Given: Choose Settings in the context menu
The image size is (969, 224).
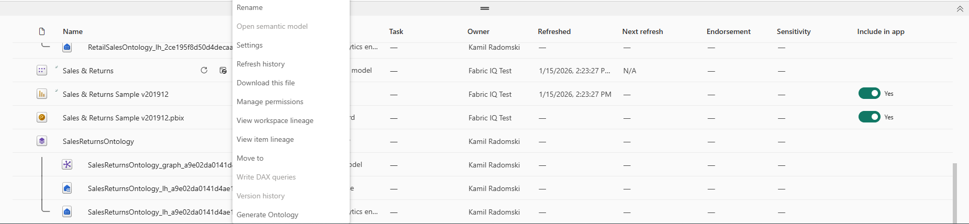Looking at the screenshot, I should click(250, 45).
